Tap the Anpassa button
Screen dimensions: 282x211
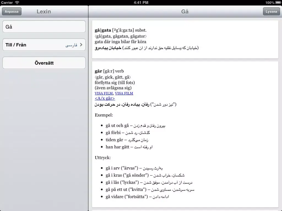click(12, 12)
